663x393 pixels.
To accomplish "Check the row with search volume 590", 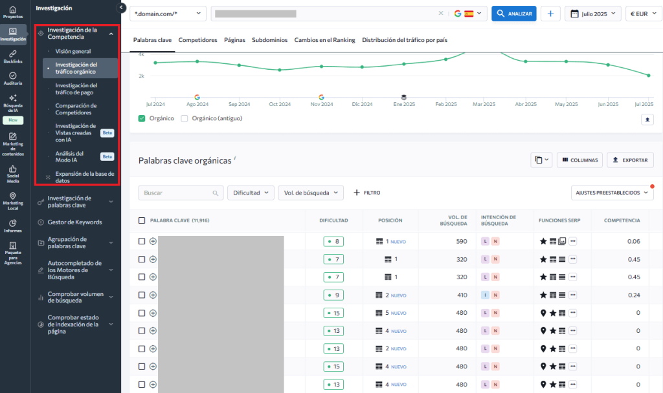I will [142, 242].
